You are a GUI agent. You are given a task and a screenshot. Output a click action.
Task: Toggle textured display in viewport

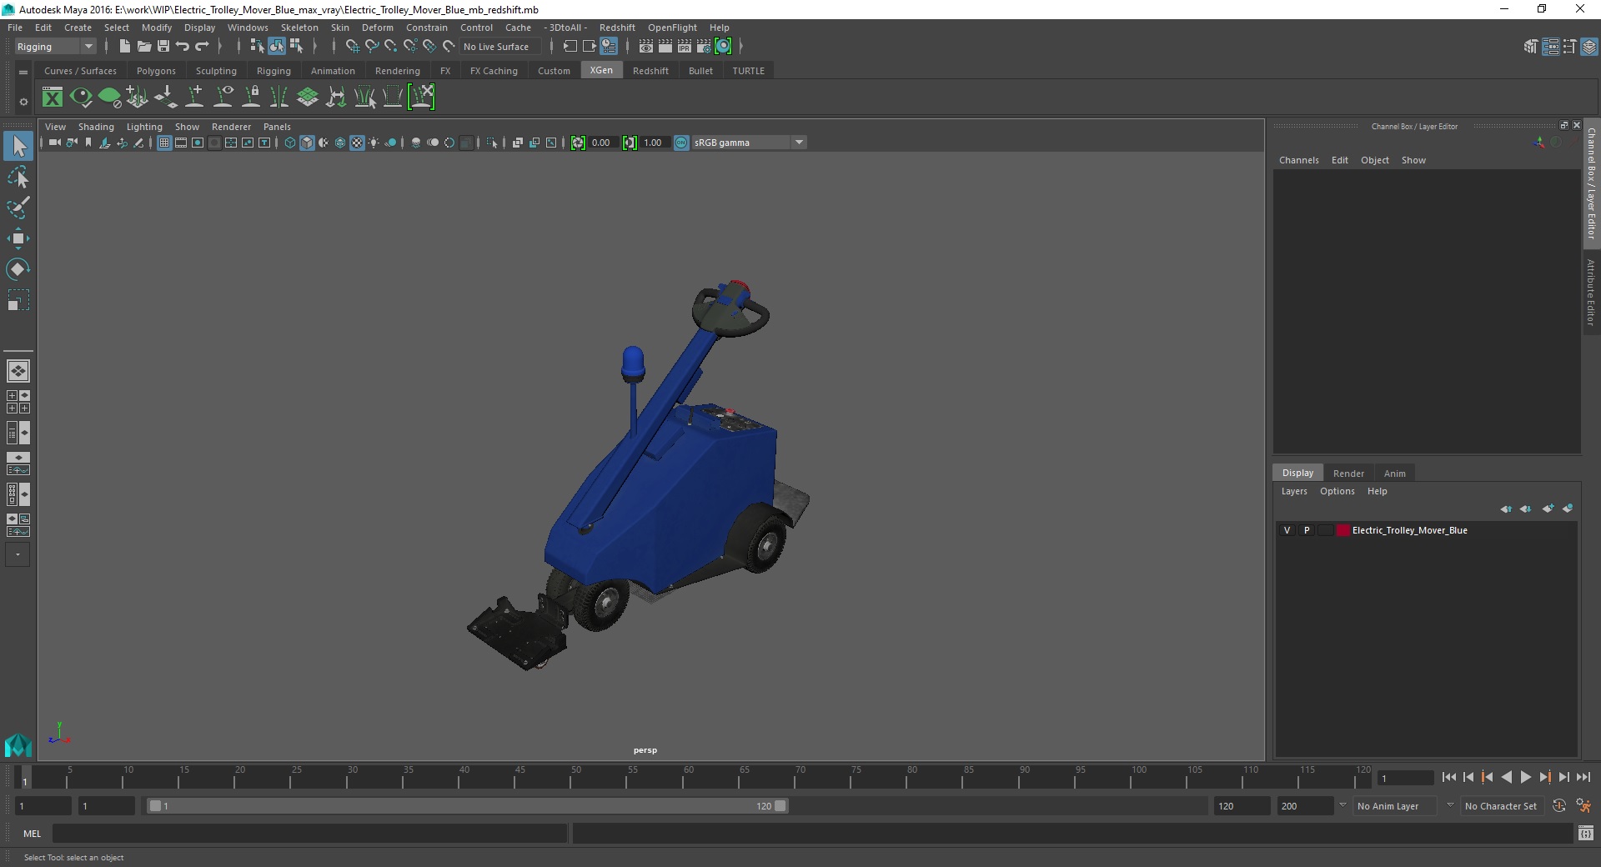click(357, 143)
